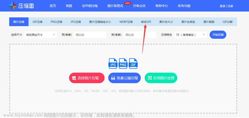
Task: Click the 选择尺寸 label
Action: coord(16,35)
